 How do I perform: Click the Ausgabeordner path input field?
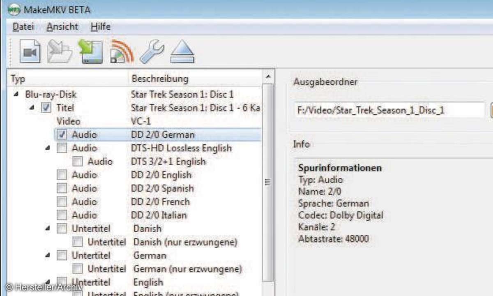pyautogui.click(x=390, y=110)
